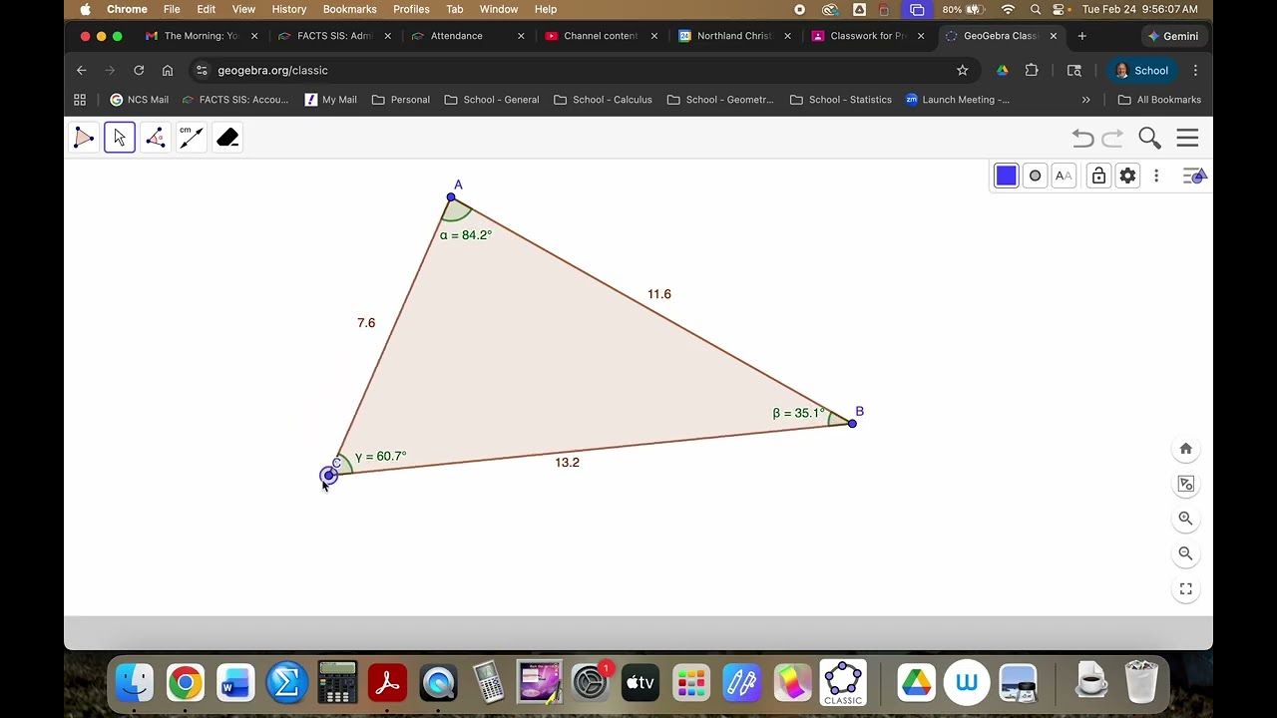Click the angle label α = 84.2°
Viewport: 1277px width, 718px height.
[466, 235]
